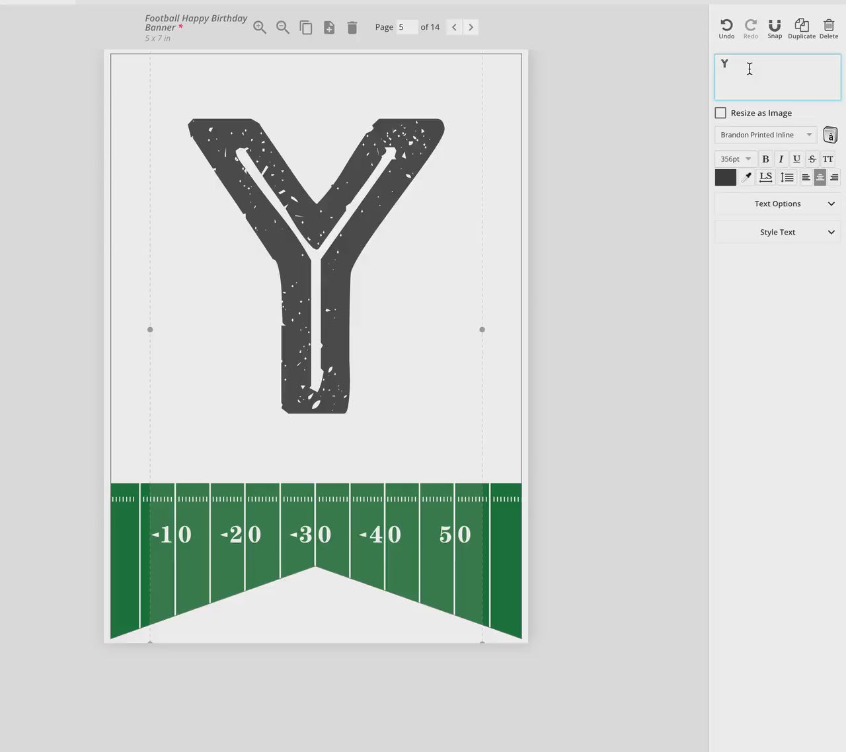Toggle italic text formatting

click(x=781, y=159)
